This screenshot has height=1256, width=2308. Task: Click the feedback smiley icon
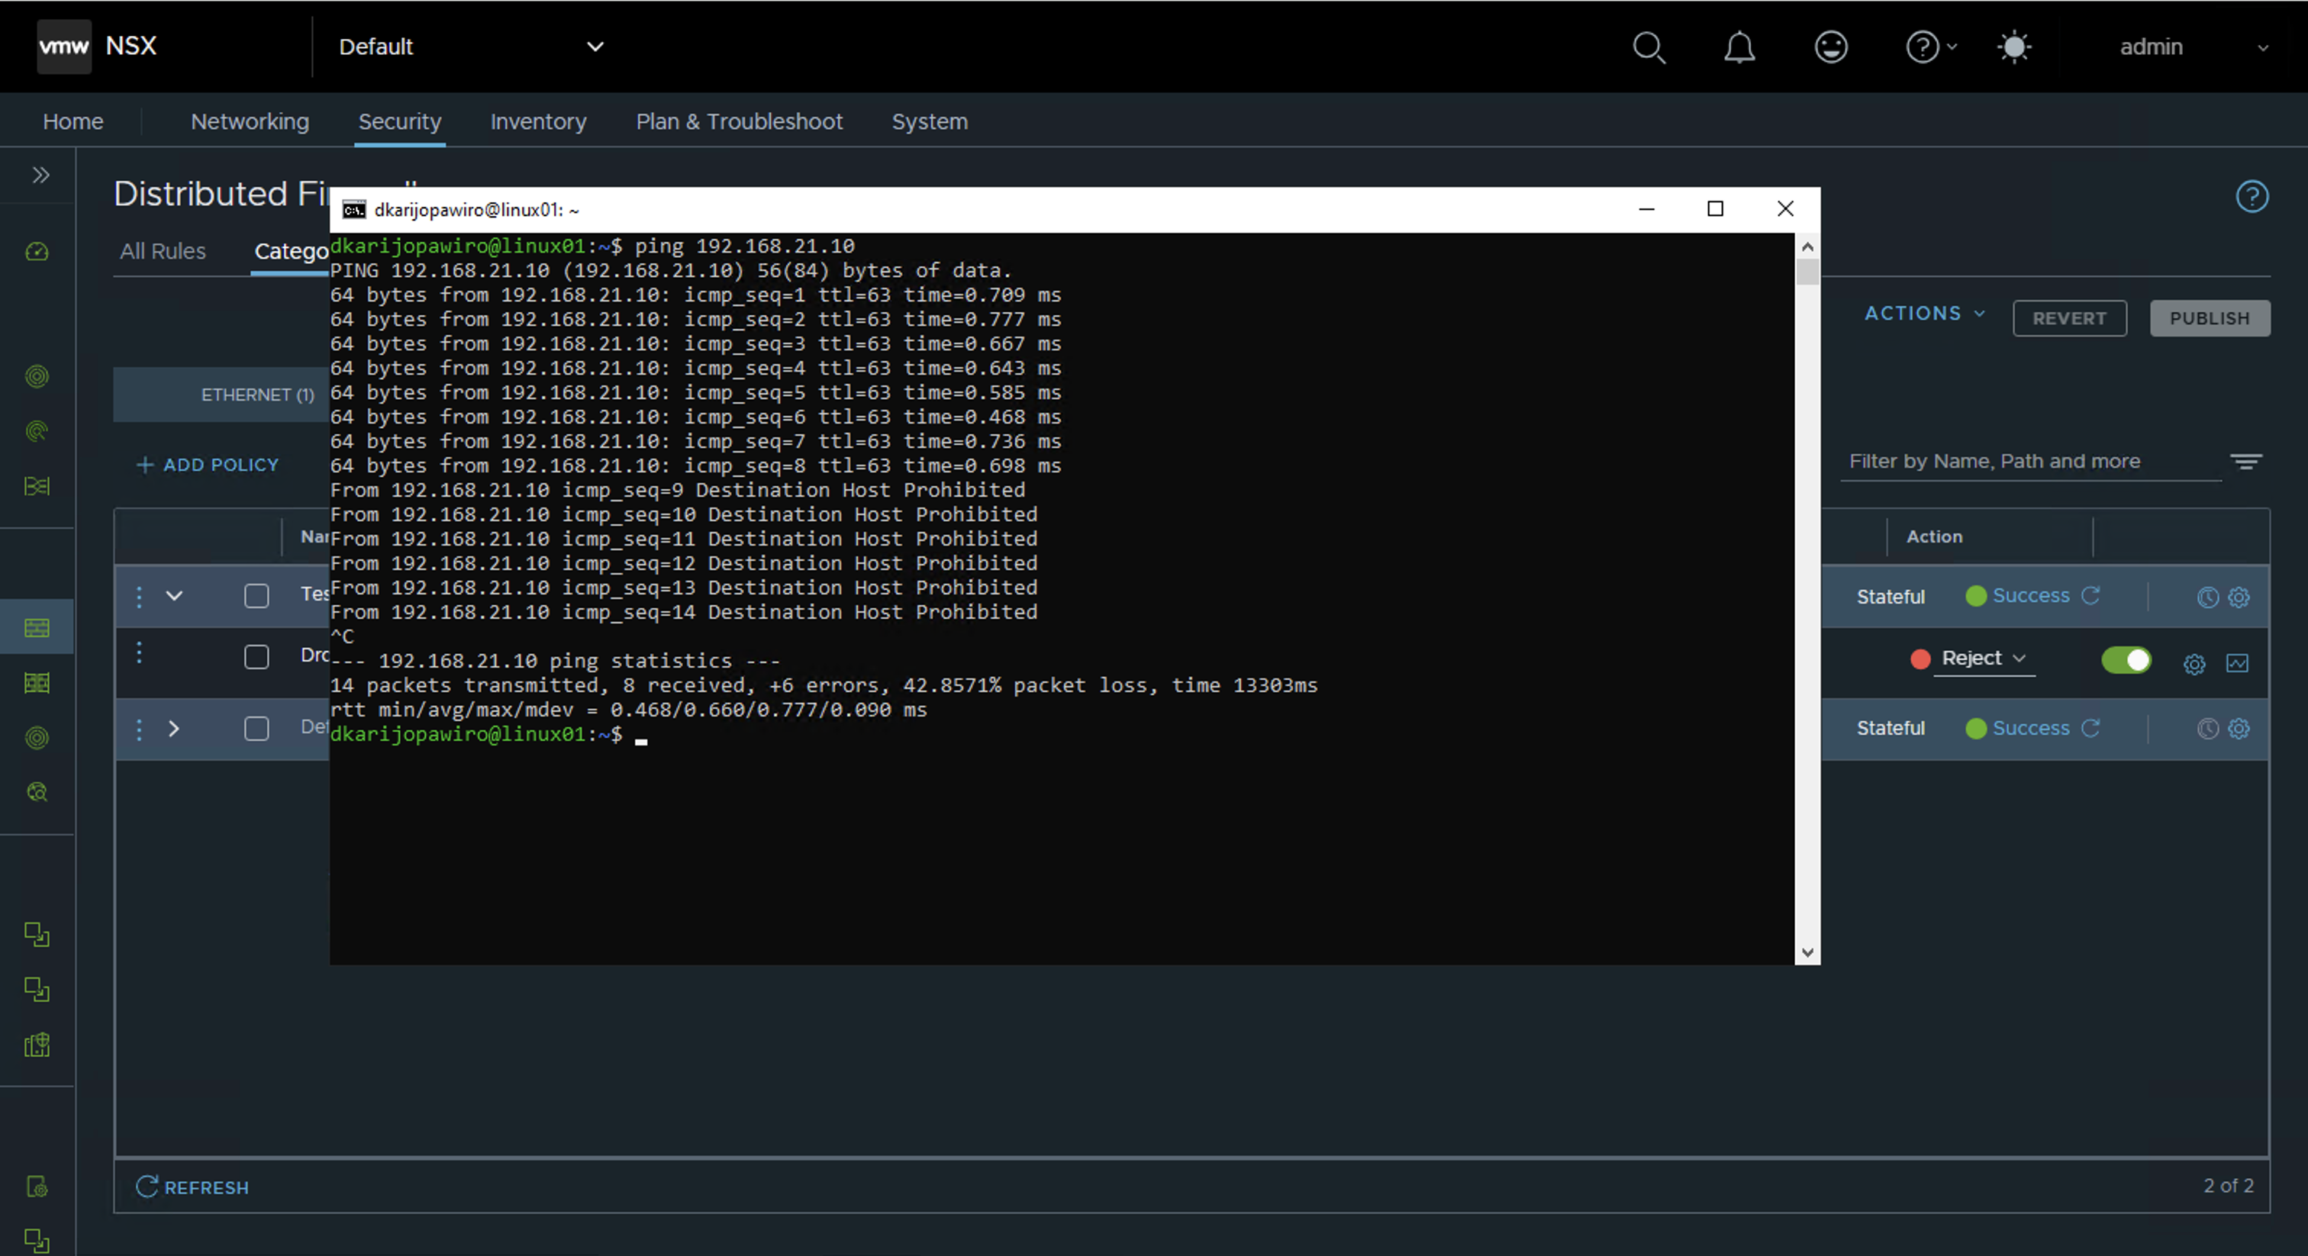[x=1831, y=47]
